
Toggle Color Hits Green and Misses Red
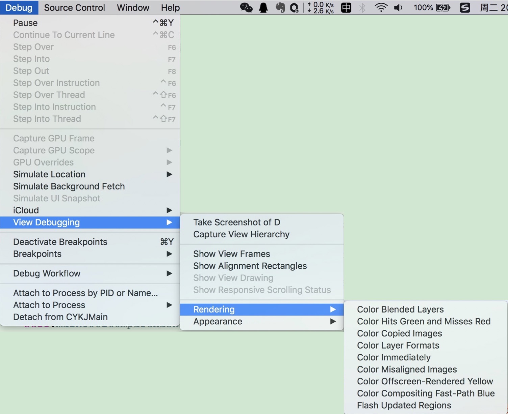(426, 322)
